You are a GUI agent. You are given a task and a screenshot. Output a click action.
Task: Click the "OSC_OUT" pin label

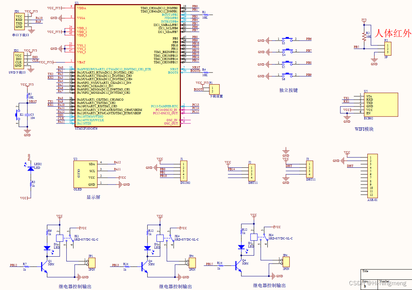171,123
